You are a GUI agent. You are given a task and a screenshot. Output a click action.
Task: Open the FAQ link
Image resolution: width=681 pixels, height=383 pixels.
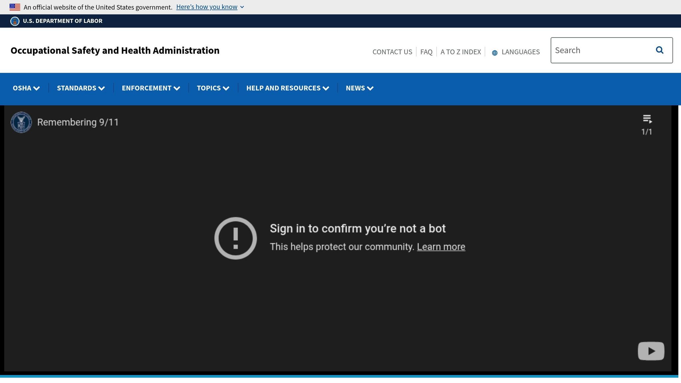pos(426,52)
